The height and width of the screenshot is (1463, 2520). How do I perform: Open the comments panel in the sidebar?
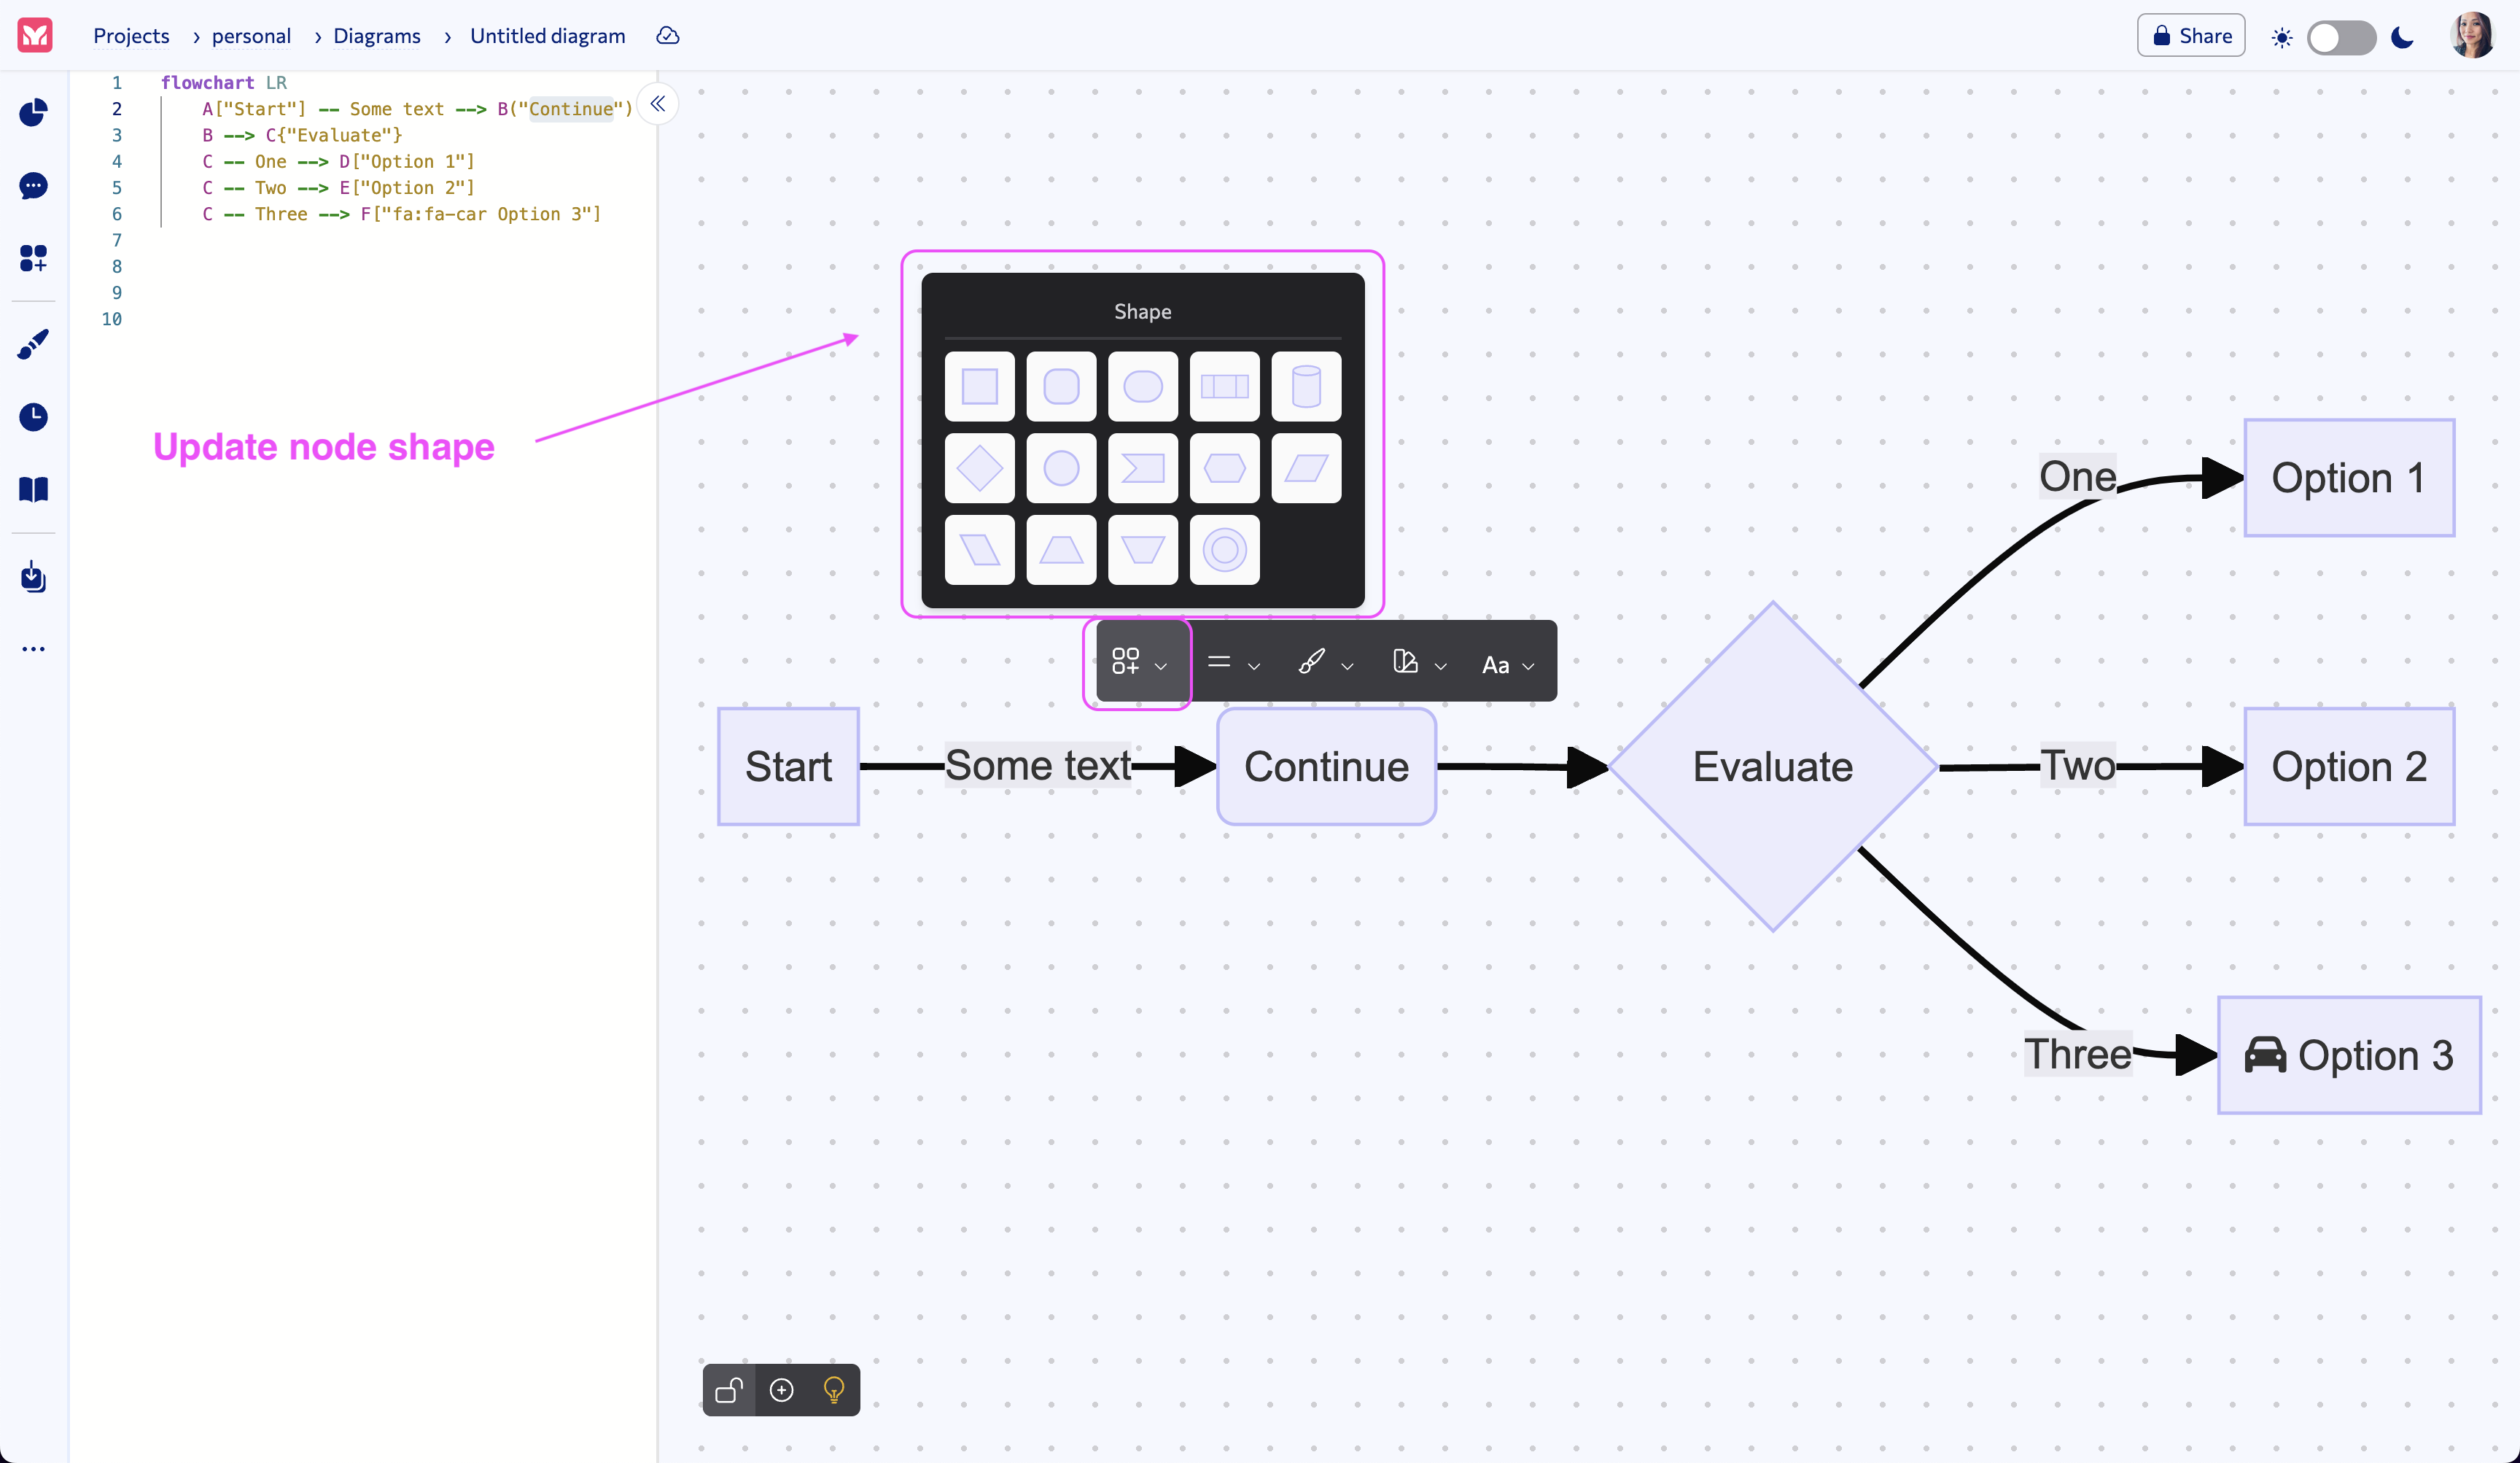click(x=33, y=186)
